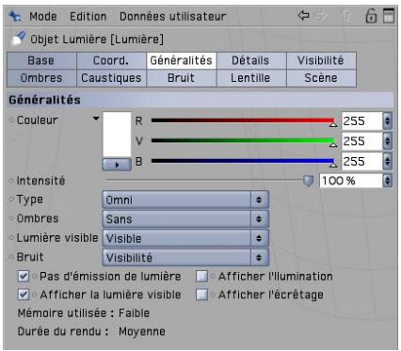
Task: Switch to the Base tab
Action: tap(41, 60)
